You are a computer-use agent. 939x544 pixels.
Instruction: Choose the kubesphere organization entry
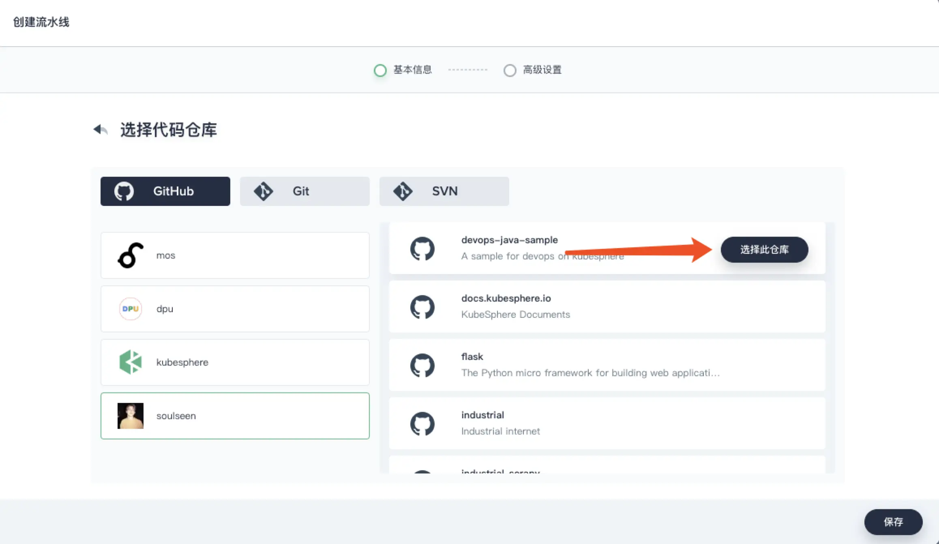(x=235, y=362)
